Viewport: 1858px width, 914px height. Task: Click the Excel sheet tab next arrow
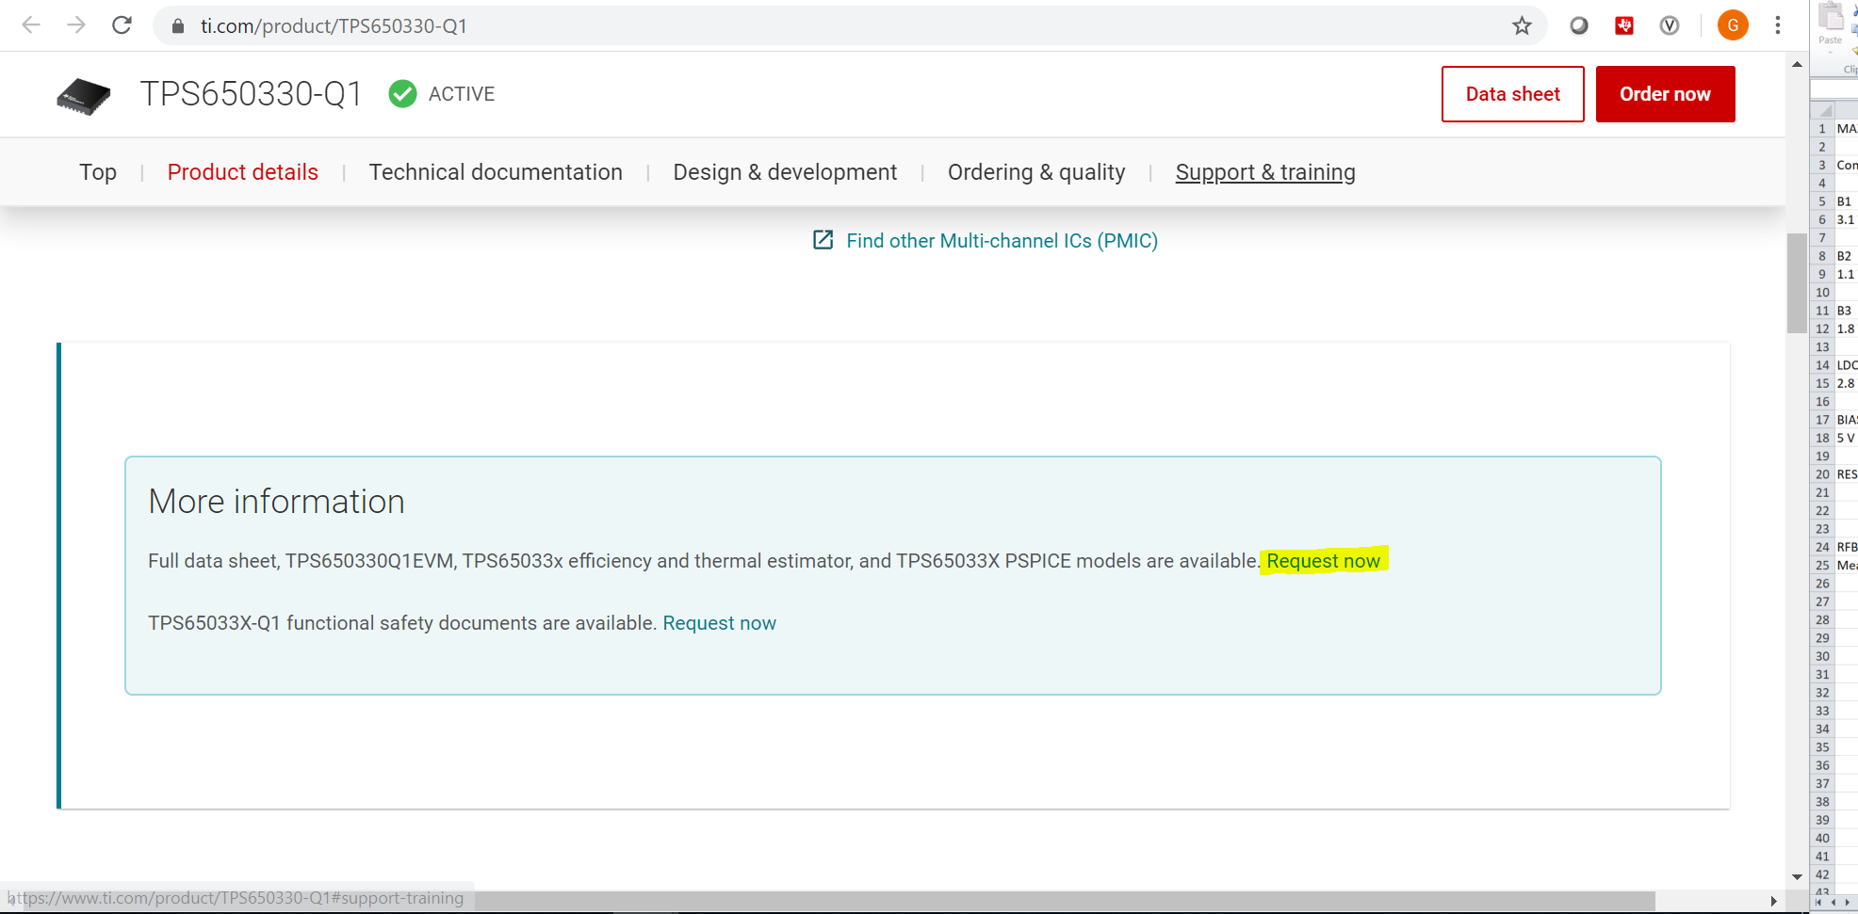click(x=1847, y=902)
